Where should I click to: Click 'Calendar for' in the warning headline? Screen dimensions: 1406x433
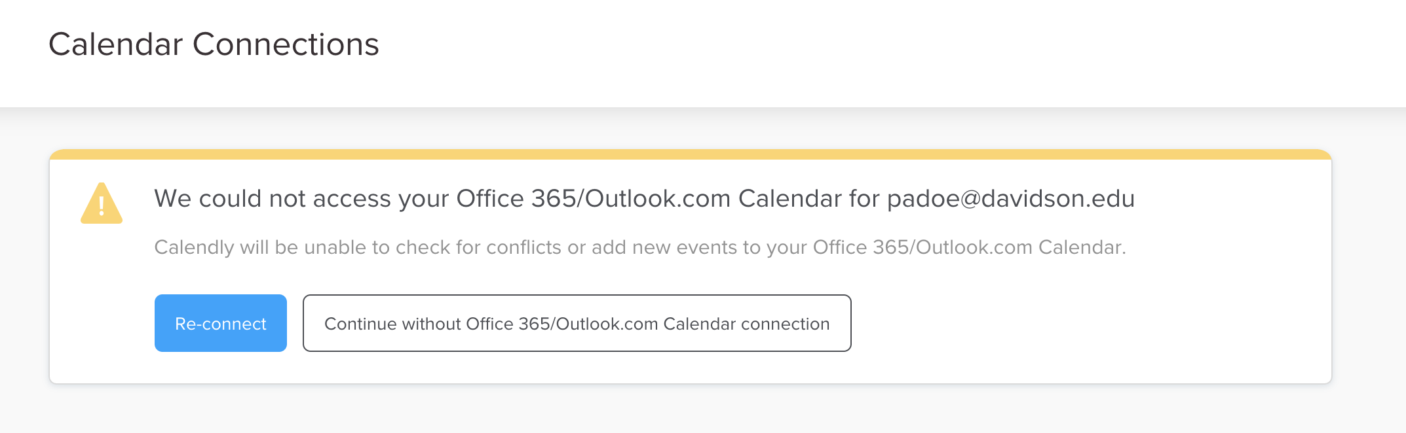tap(808, 198)
